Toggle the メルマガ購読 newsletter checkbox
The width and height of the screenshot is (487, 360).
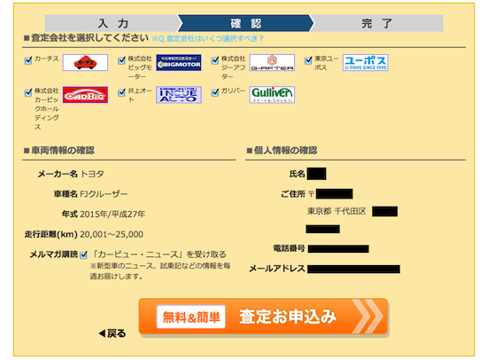coord(83,254)
